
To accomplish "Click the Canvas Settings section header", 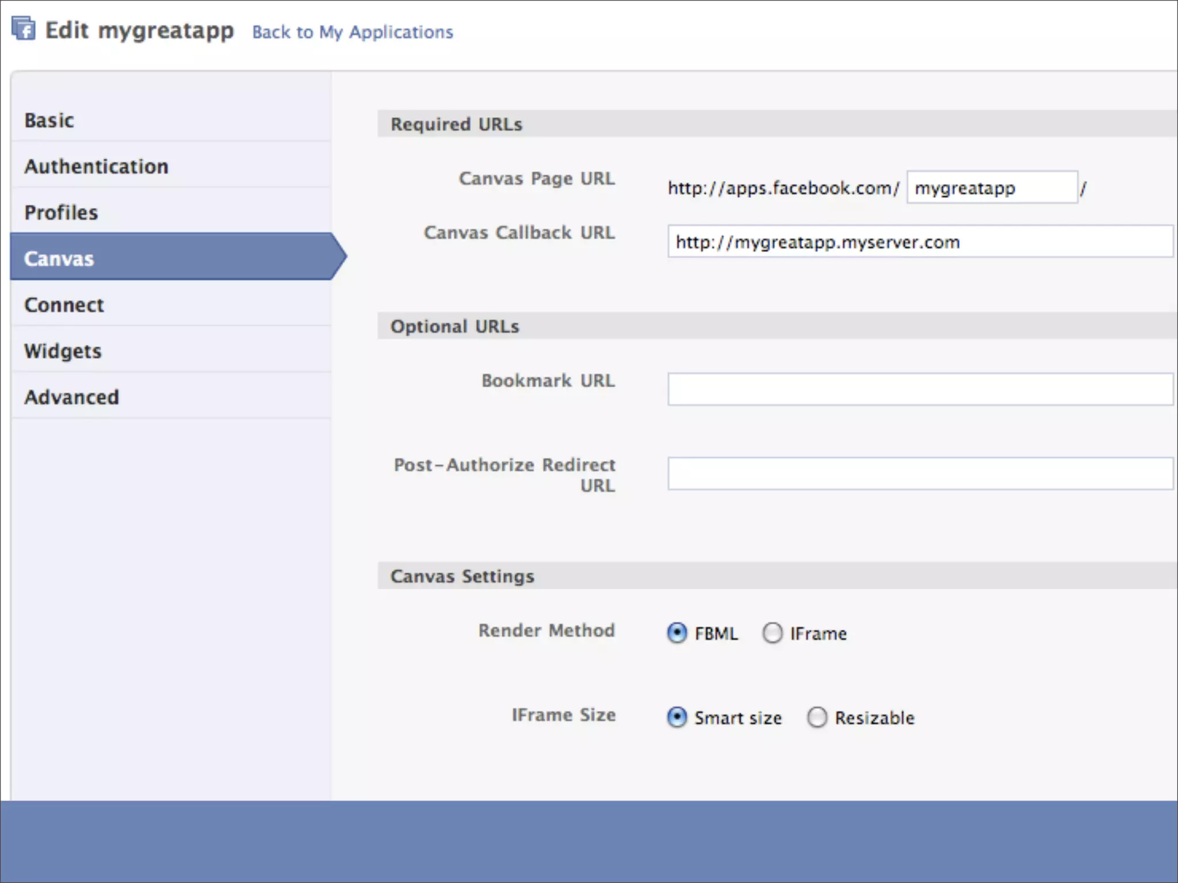I will 462,576.
